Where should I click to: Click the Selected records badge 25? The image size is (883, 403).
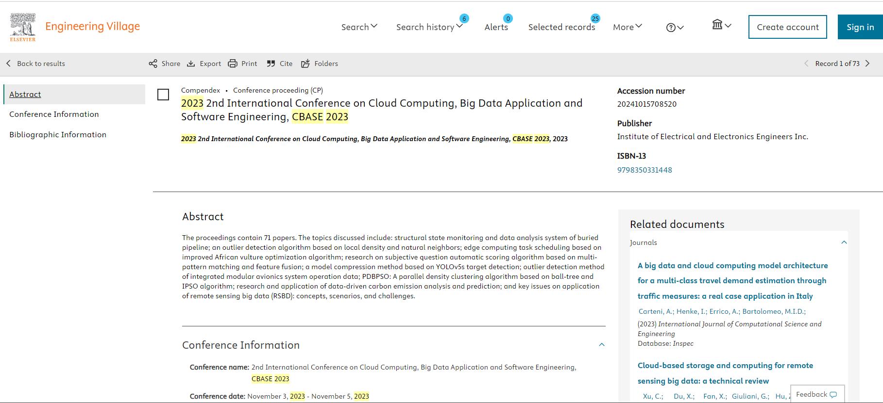click(x=595, y=18)
